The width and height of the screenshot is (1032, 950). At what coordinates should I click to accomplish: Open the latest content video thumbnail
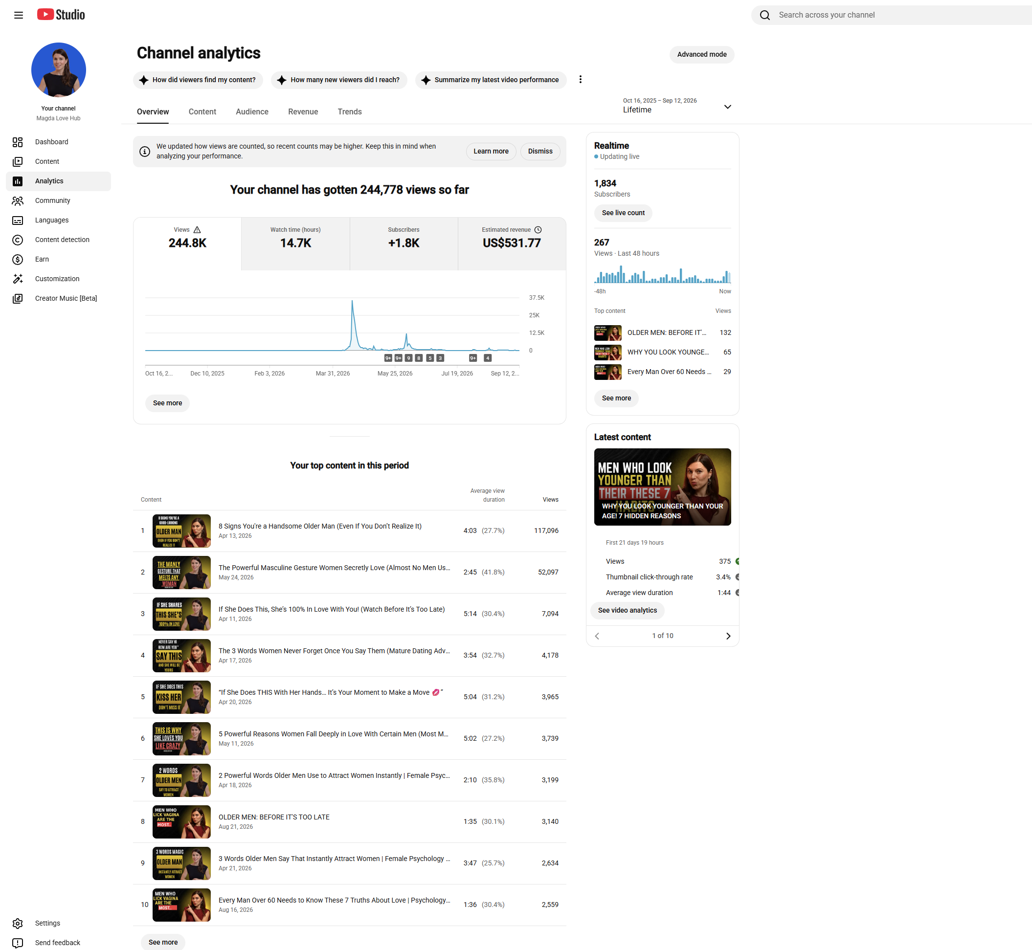coord(662,487)
